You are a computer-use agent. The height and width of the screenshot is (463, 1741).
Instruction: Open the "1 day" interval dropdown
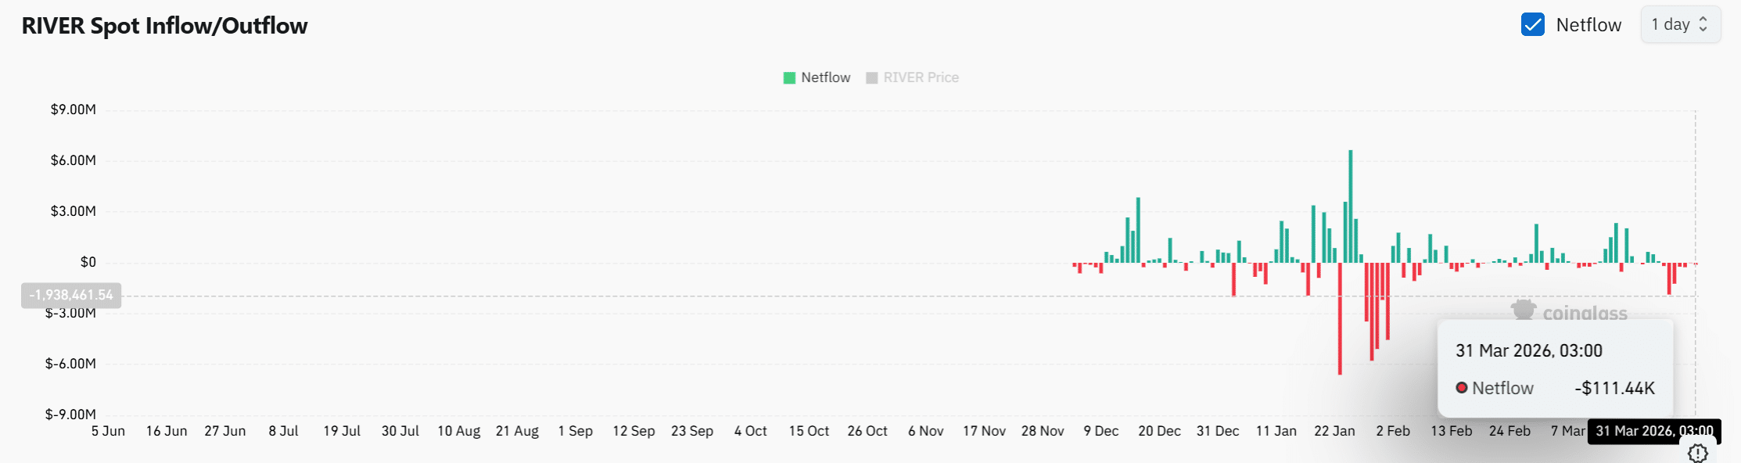pos(1671,25)
